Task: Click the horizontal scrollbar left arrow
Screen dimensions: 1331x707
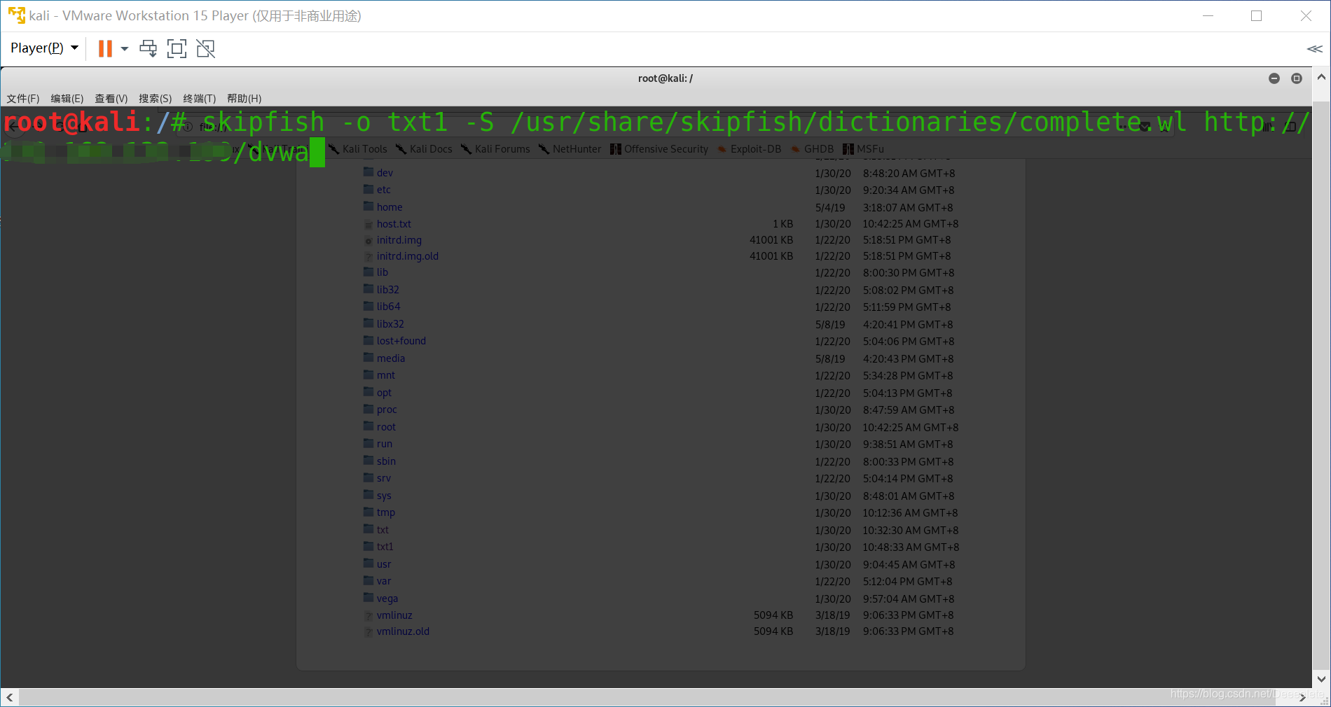Action: click(x=9, y=697)
